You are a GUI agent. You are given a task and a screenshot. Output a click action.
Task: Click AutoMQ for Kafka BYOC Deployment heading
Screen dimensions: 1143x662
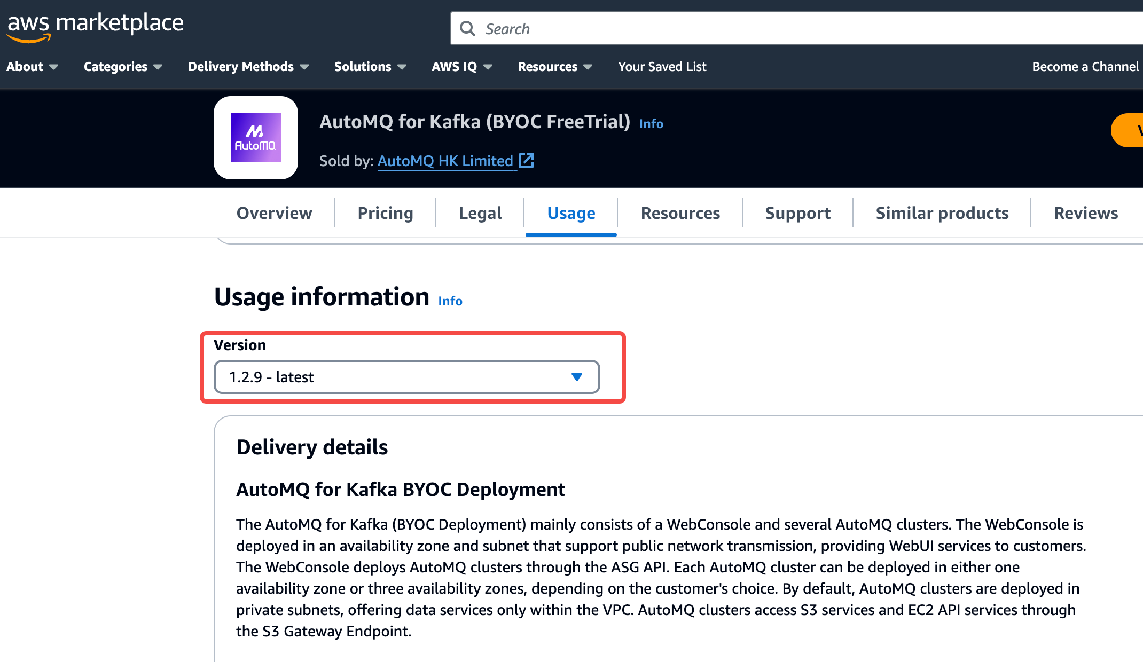tap(401, 490)
